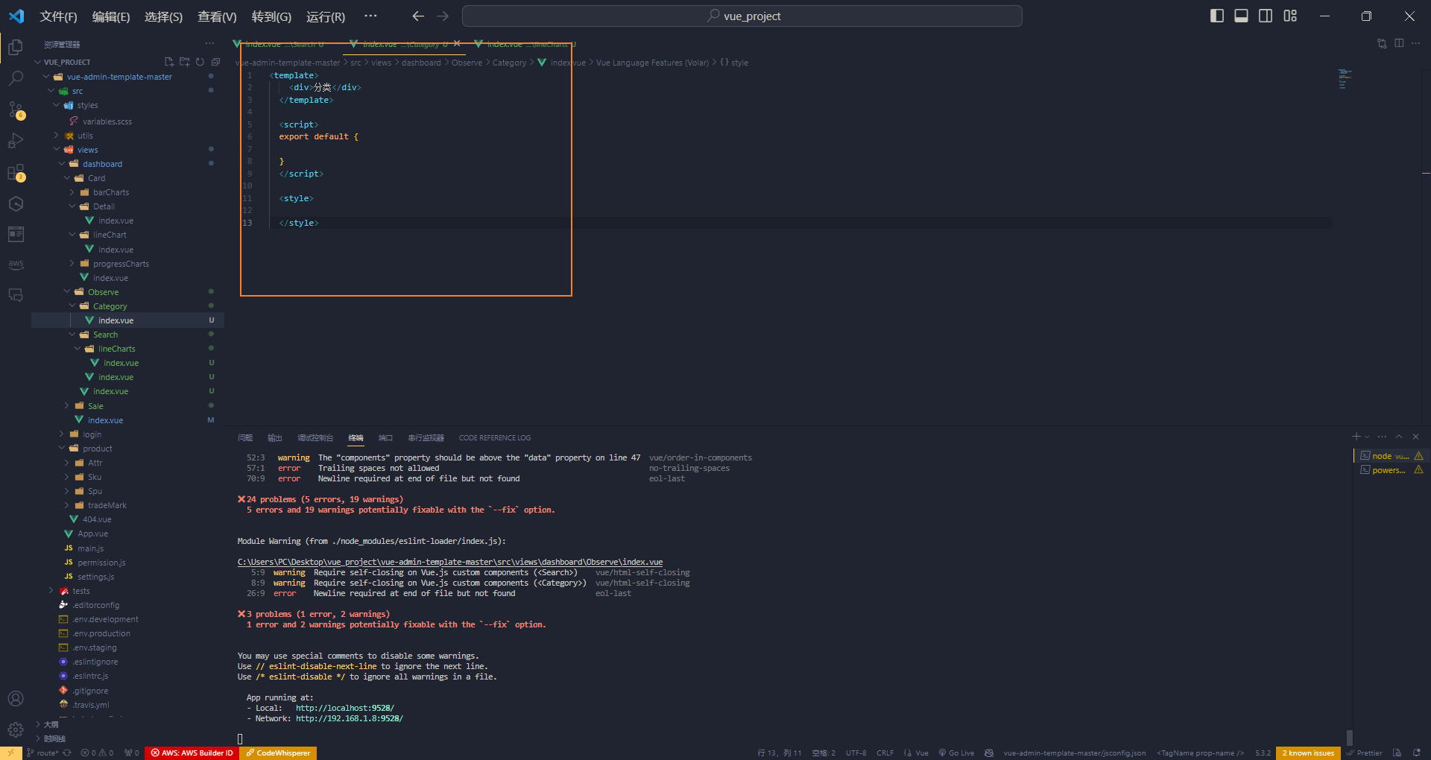1431x760 pixels.
Task: Click CodeWhisperer status button
Action: pos(279,753)
